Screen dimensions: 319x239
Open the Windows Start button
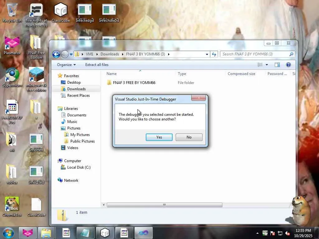pos(8,233)
